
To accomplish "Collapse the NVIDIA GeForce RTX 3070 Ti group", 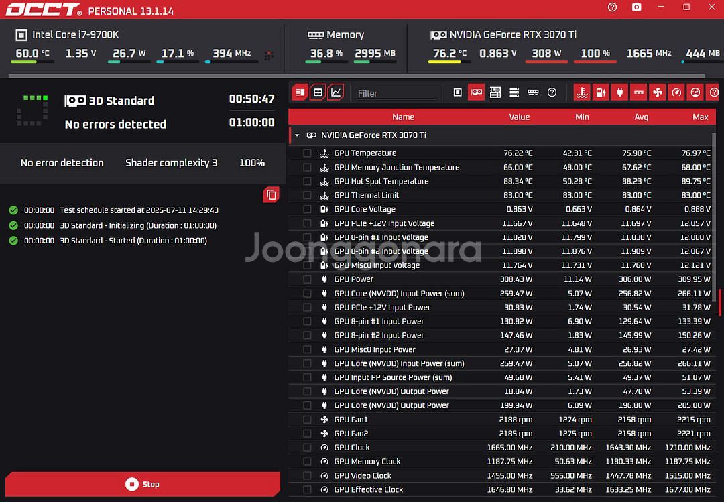I will coord(297,135).
